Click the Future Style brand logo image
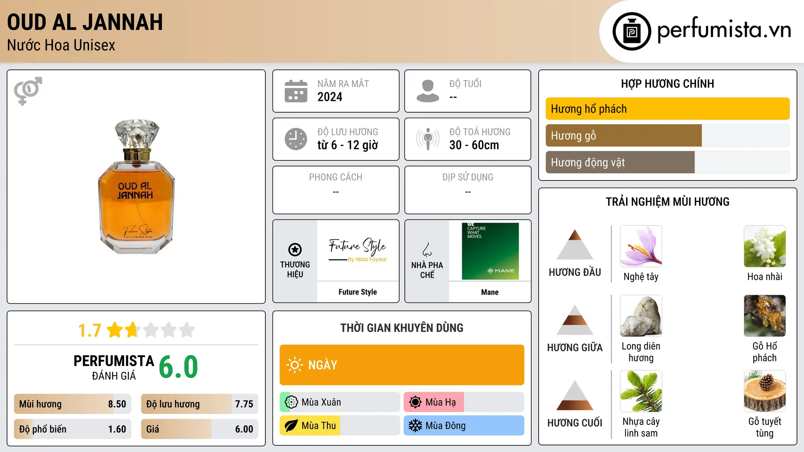Viewport: 804px width, 452px height. click(x=358, y=250)
